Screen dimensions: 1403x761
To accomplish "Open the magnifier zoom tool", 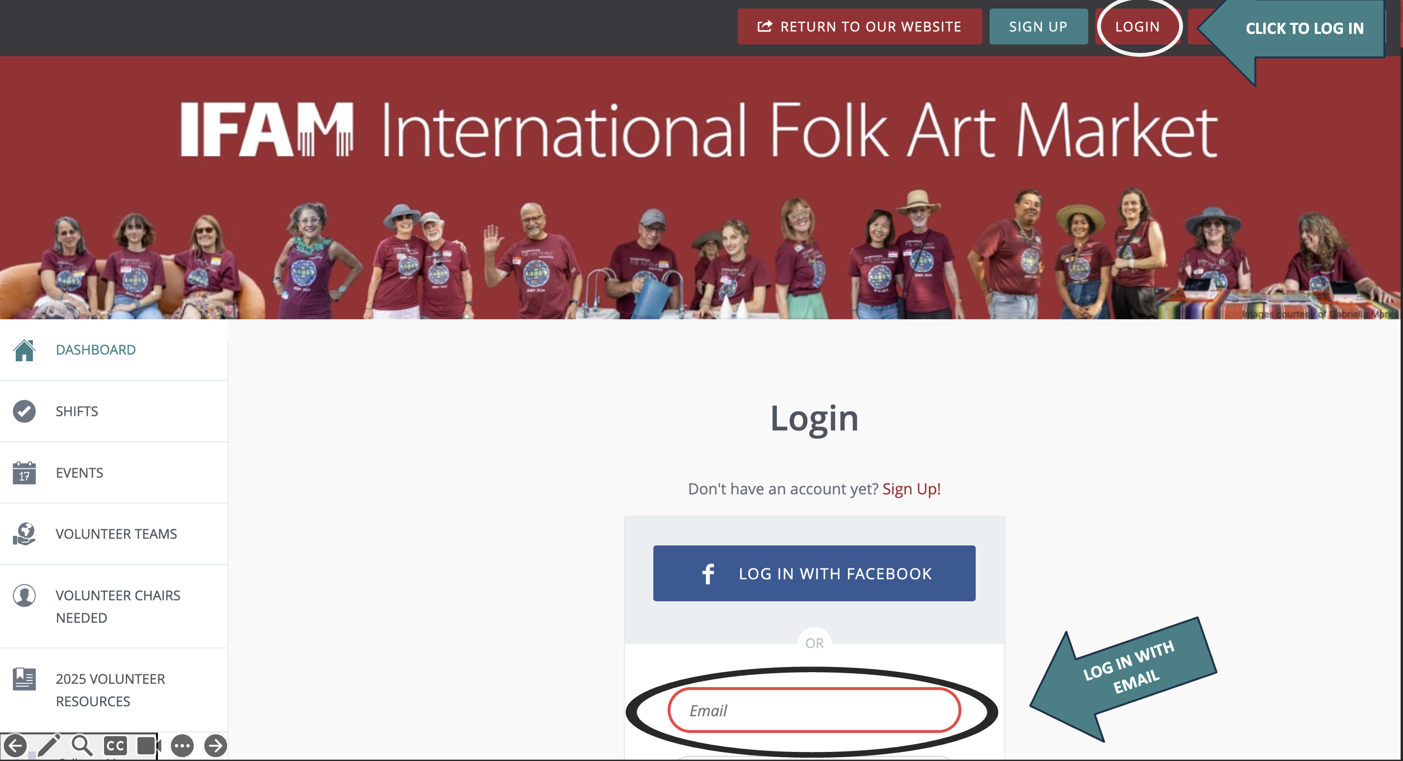I will pyautogui.click(x=82, y=745).
